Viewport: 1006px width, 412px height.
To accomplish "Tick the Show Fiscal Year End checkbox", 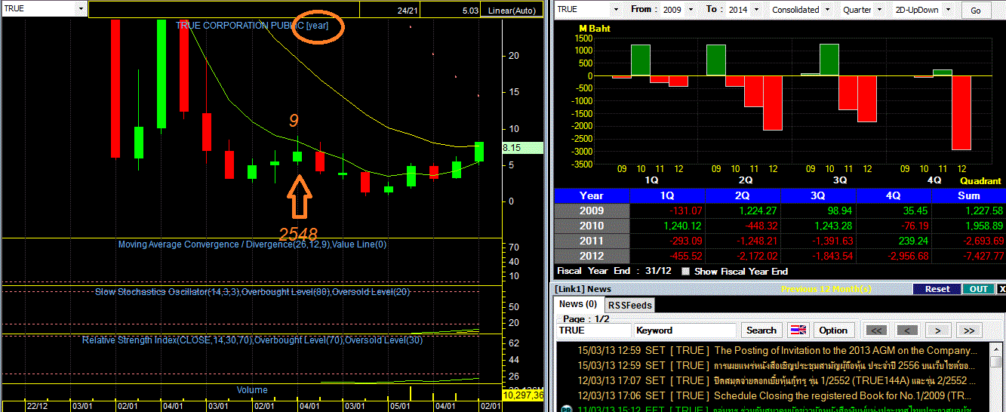I will [x=685, y=271].
